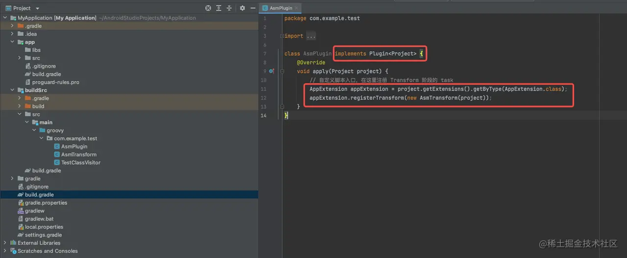Click the .idea folder icon
Screen dimensions: 627x258
tap(21, 34)
